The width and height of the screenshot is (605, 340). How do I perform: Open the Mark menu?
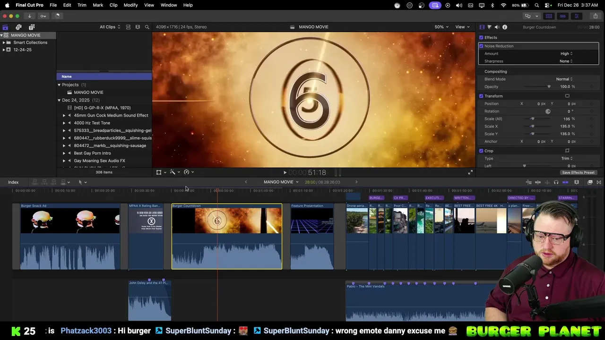[x=98, y=5]
